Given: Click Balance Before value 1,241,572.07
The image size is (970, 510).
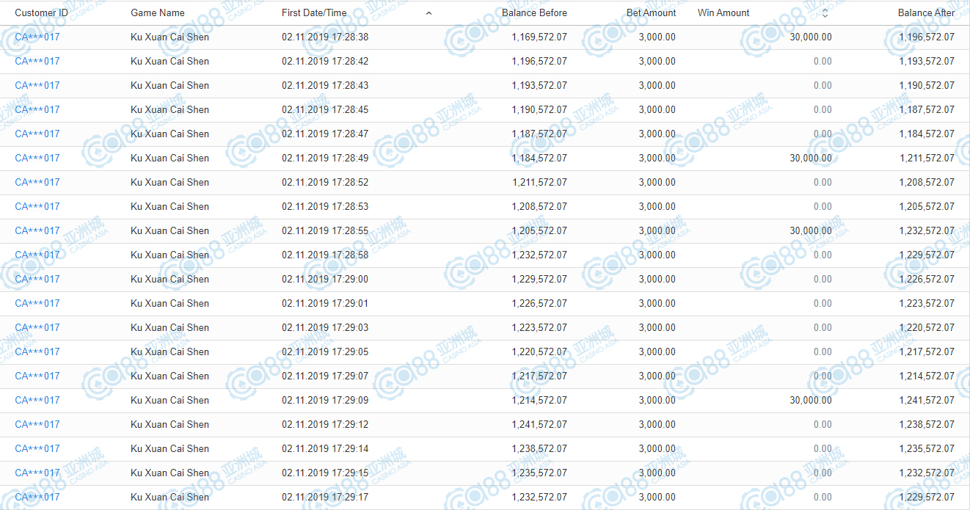Looking at the screenshot, I should point(539,424).
